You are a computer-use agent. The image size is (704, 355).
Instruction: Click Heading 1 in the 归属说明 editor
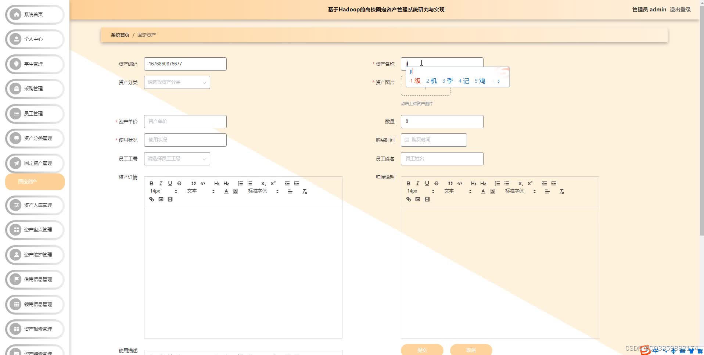pyautogui.click(x=474, y=183)
